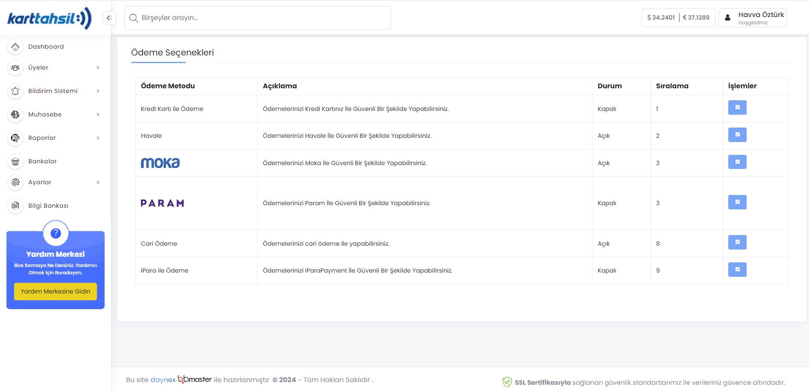
Task: Open the Bankalar menu item
Action: click(43, 161)
